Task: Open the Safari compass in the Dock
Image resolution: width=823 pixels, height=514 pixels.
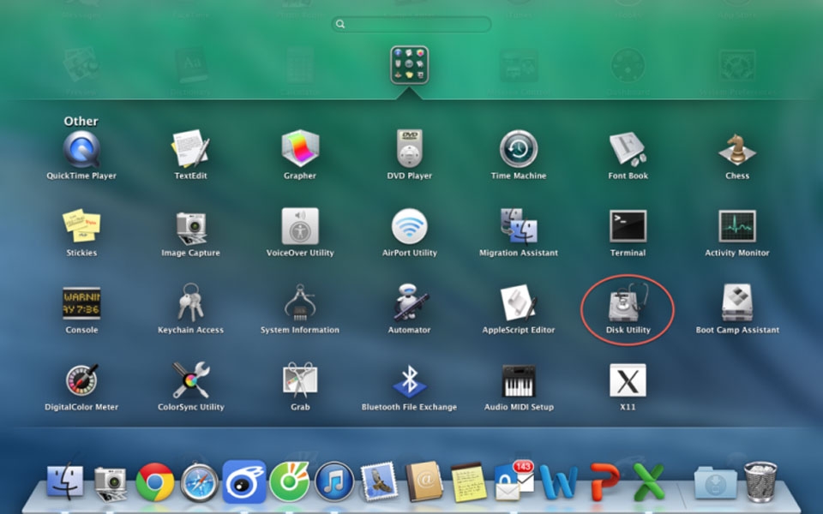Action: click(200, 482)
